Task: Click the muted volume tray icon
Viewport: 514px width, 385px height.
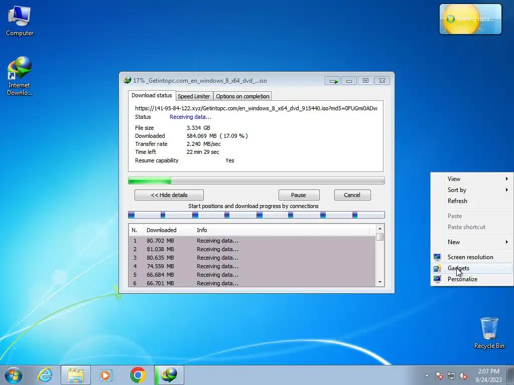Action: [463, 375]
